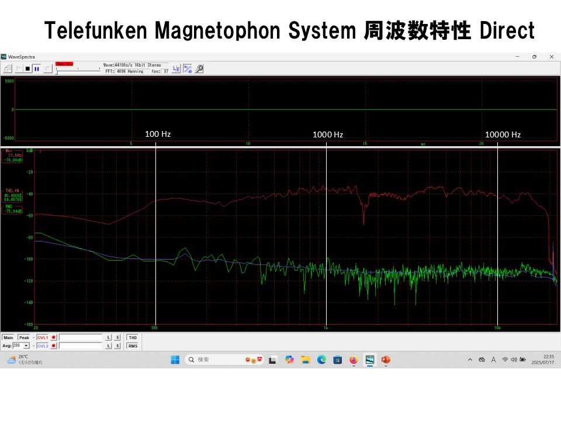Restore down the WaveSpectra window

point(535,57)
